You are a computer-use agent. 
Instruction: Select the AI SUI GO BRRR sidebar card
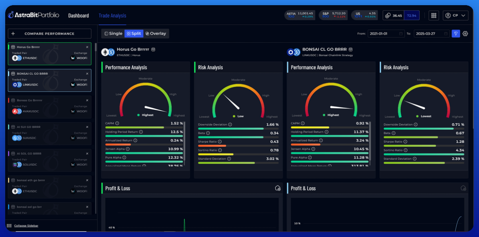(x=49, y=134)
